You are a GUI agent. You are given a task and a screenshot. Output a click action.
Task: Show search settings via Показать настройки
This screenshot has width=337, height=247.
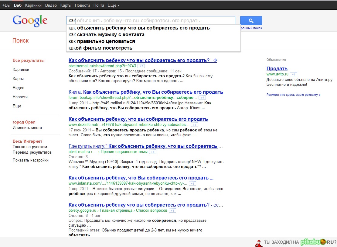coord(31,160)
